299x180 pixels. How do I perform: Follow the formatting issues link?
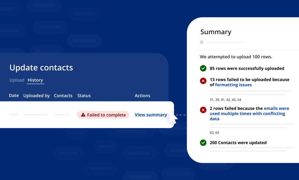pos(233,85)
